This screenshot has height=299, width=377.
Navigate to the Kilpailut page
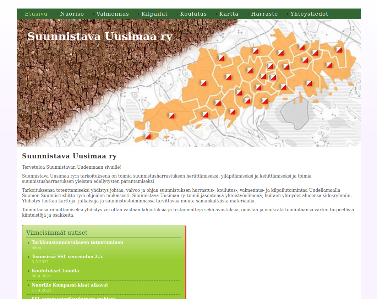point(154,14)
